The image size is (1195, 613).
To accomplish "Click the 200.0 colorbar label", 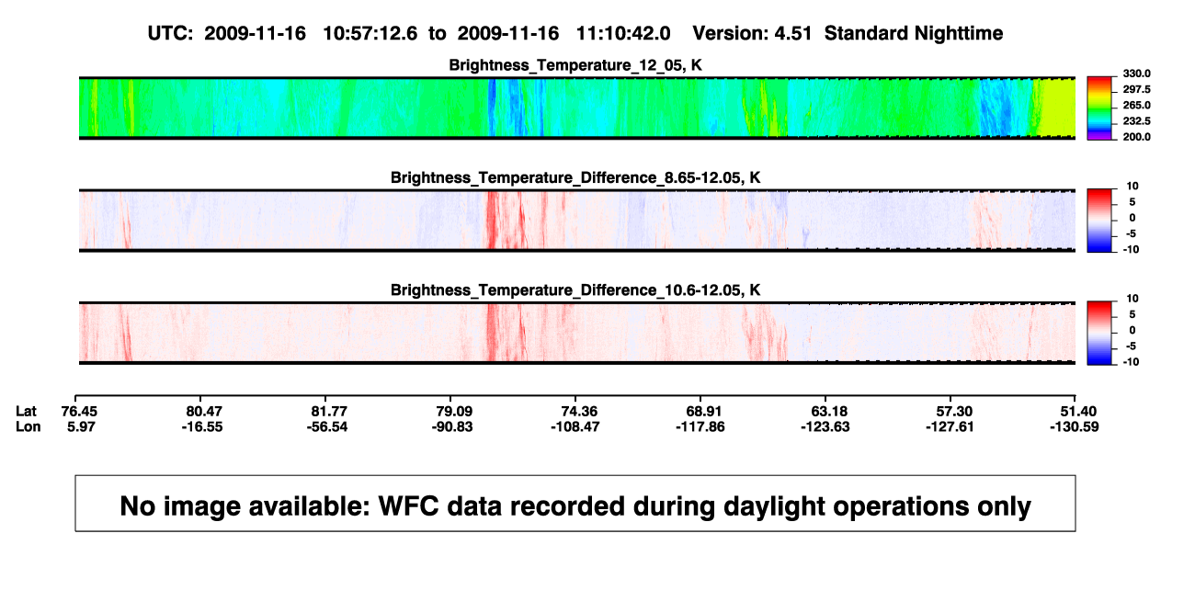I will coord(1135,136).
